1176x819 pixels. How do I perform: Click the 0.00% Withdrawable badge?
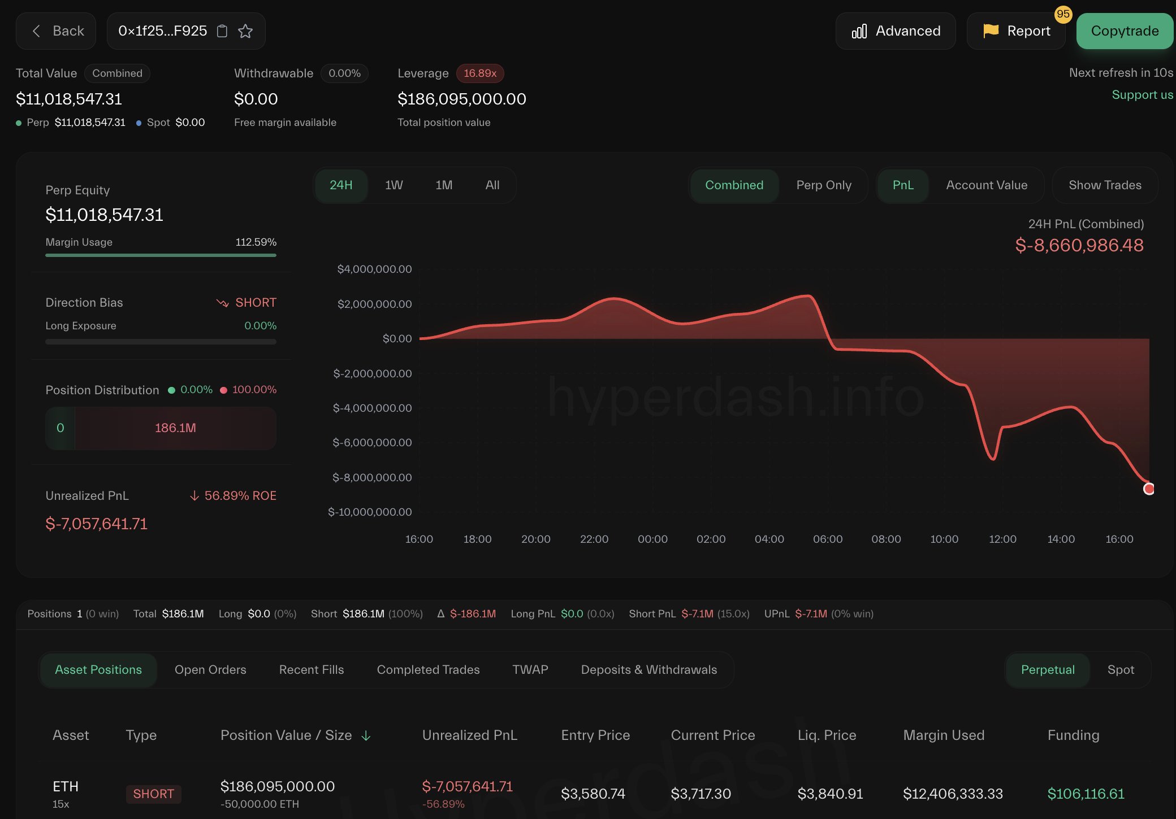coord(344,73)
